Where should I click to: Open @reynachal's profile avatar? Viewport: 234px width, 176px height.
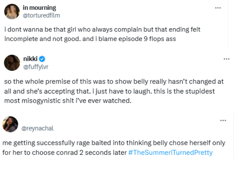coord(10,124)
